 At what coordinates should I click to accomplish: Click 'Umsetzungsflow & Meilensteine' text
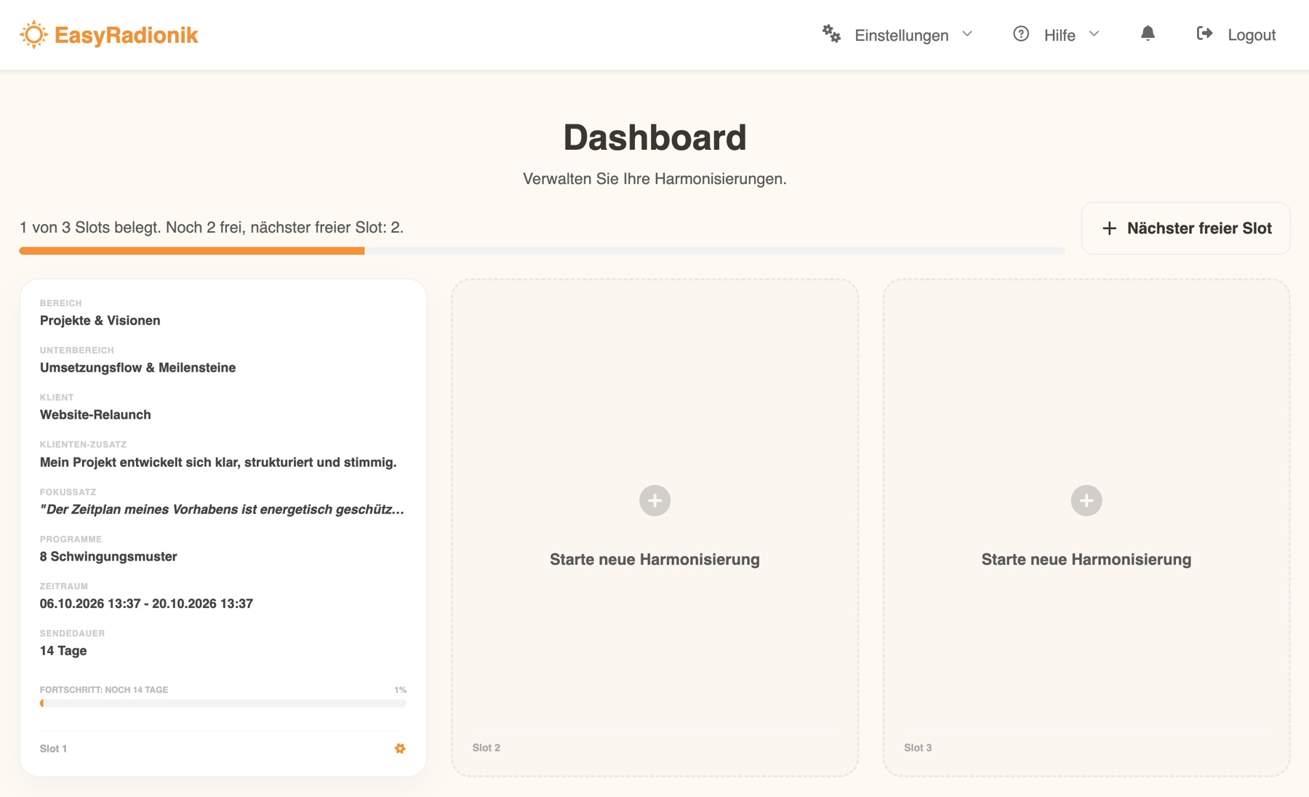138,368
